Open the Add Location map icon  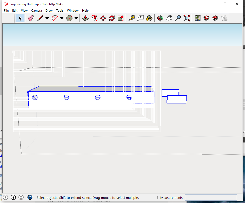click(x=198, y=18)
